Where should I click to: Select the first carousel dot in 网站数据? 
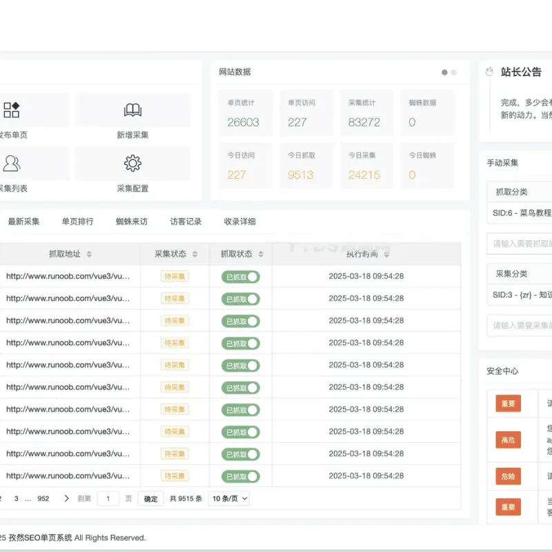pyautogui.click(x=444, y=72)
